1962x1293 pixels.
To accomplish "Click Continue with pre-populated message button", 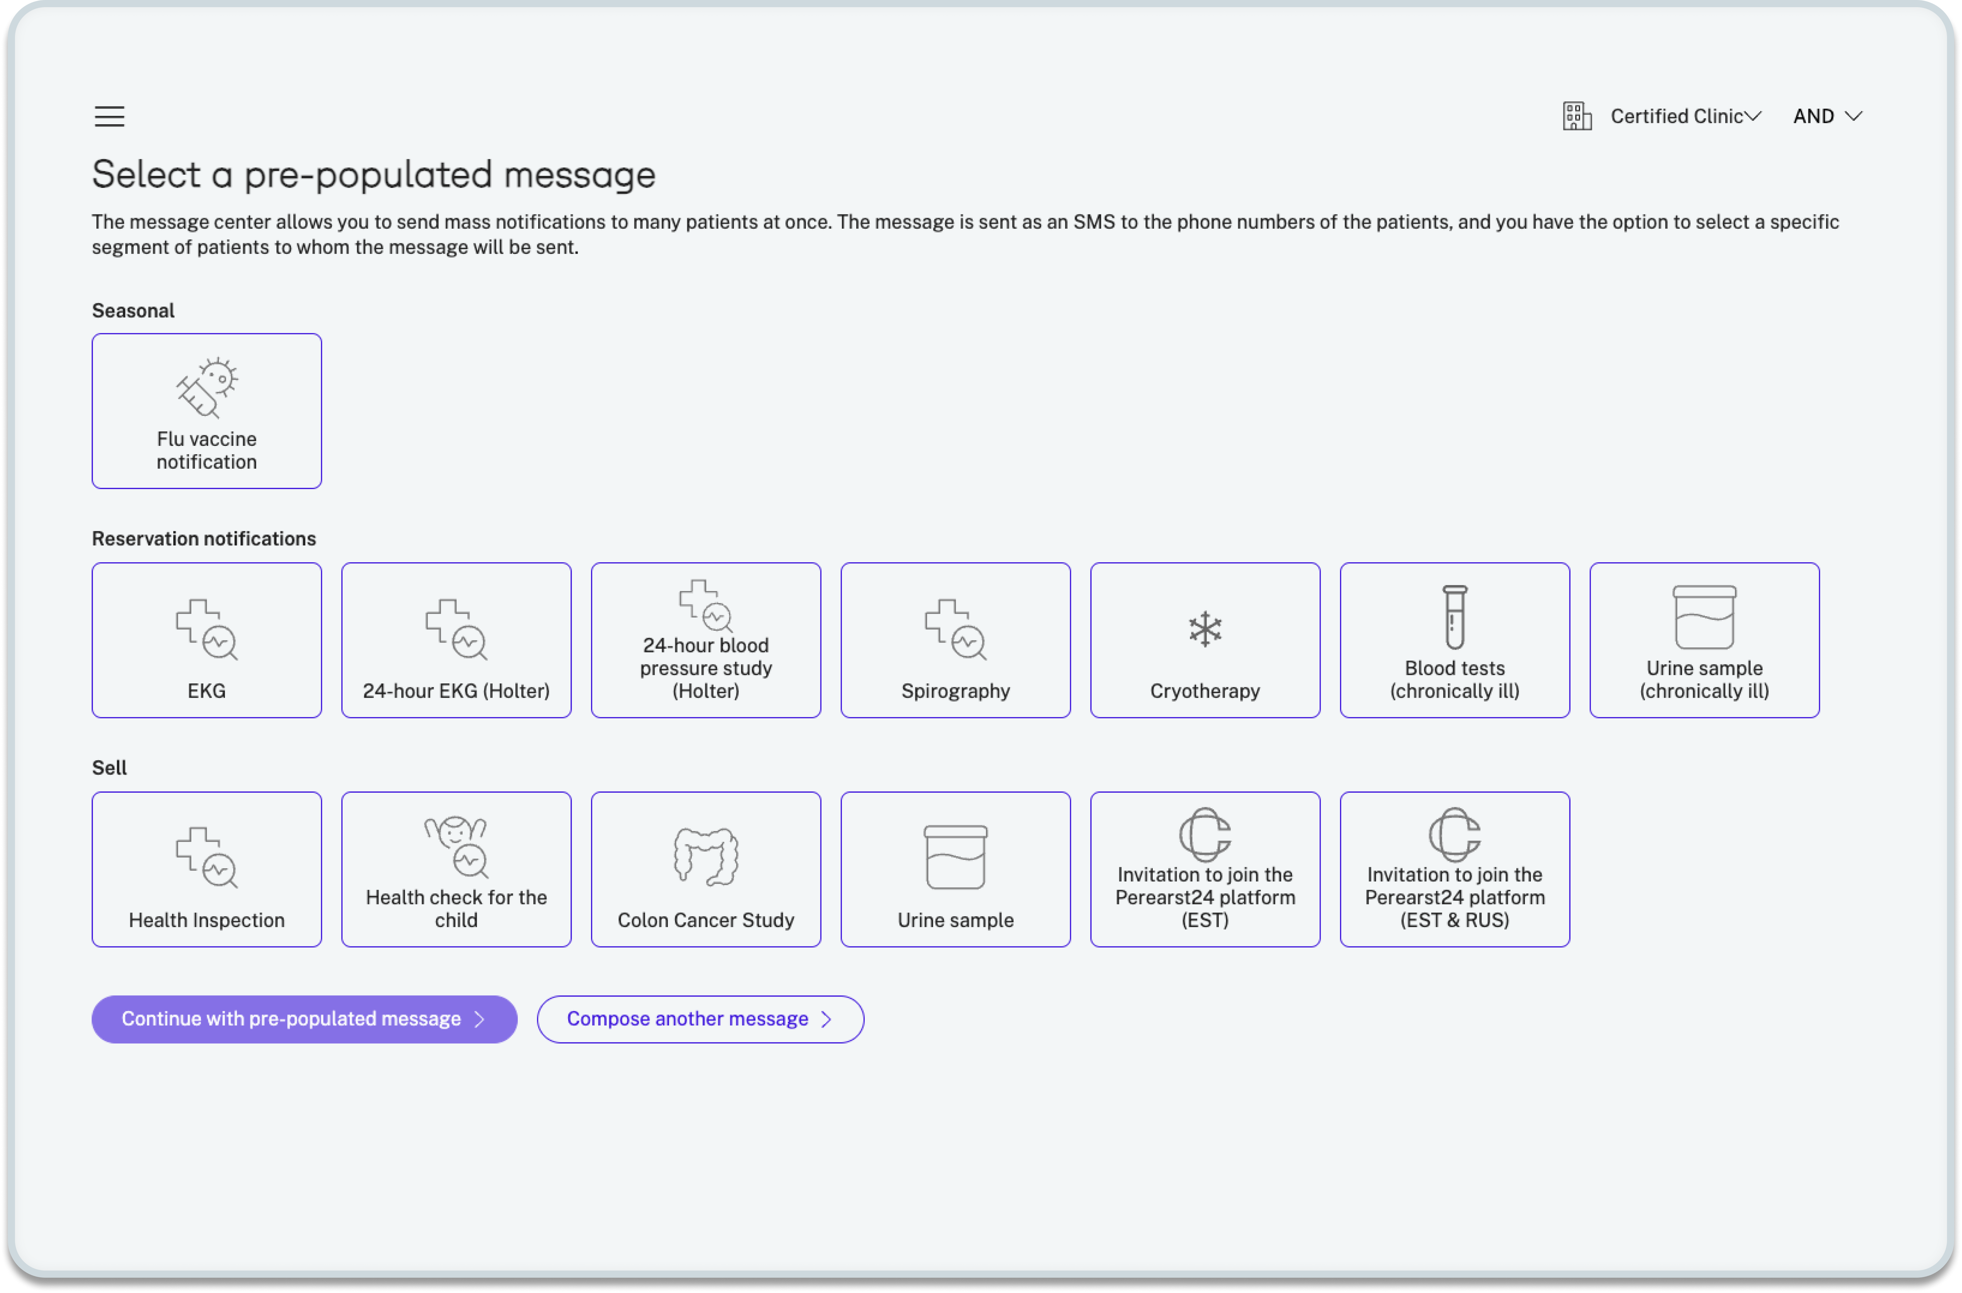I will [x=304, y=1019].
